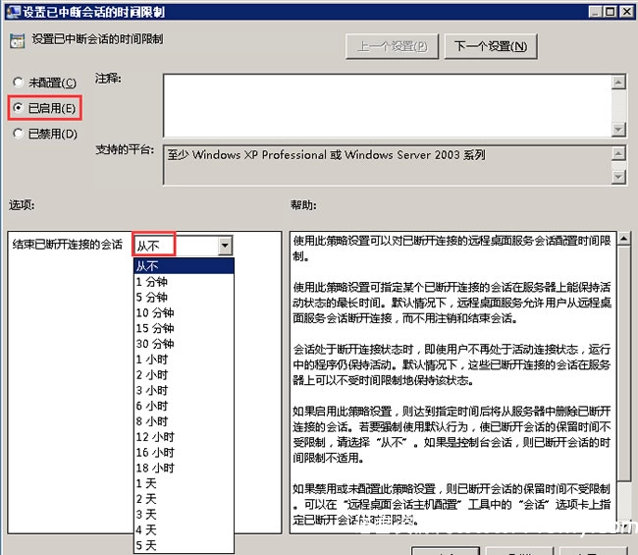Pick 2 天 in the dropdown list
Viewport: 638px width, 555px height.
[184, 498]
